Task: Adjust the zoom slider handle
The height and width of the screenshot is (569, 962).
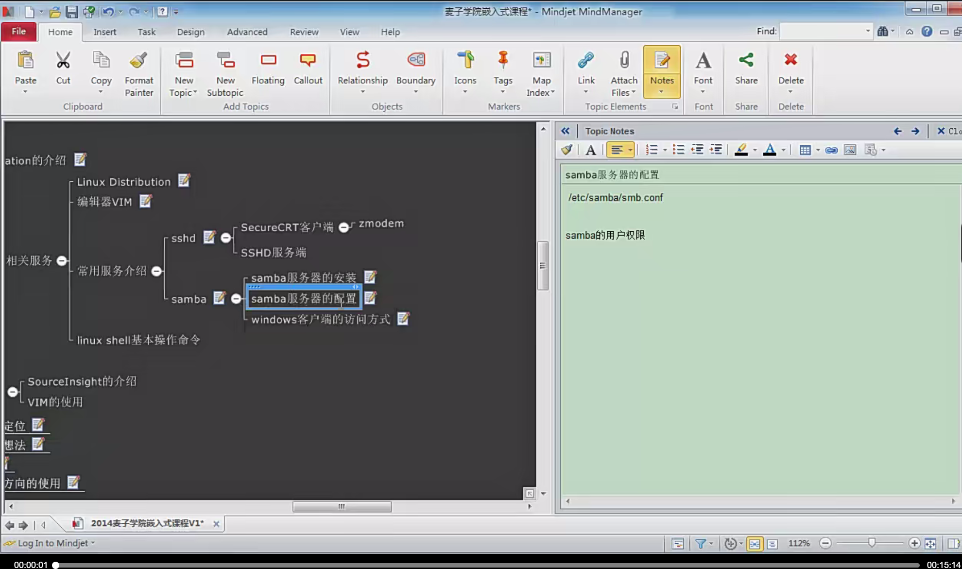Action: point(872,543)
